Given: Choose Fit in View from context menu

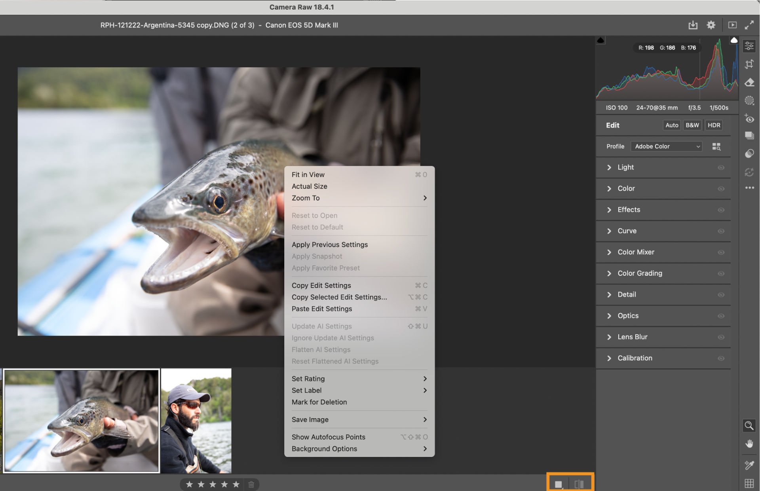Looking at the screenshot, I should [x=359, y=174].
